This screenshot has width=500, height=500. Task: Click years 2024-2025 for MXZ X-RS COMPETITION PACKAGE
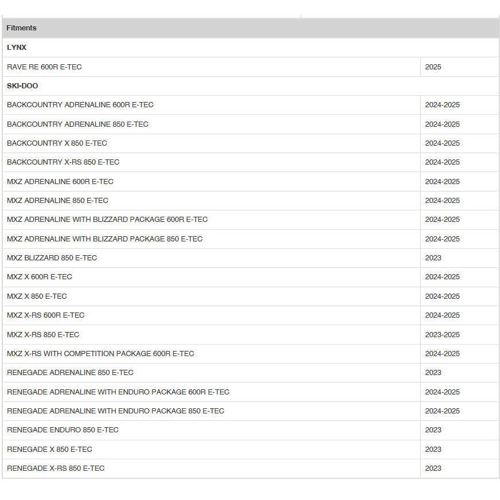click(442, 354)
